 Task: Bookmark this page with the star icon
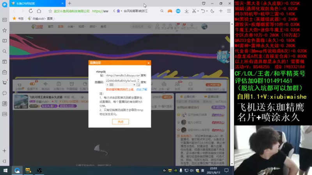50,11
